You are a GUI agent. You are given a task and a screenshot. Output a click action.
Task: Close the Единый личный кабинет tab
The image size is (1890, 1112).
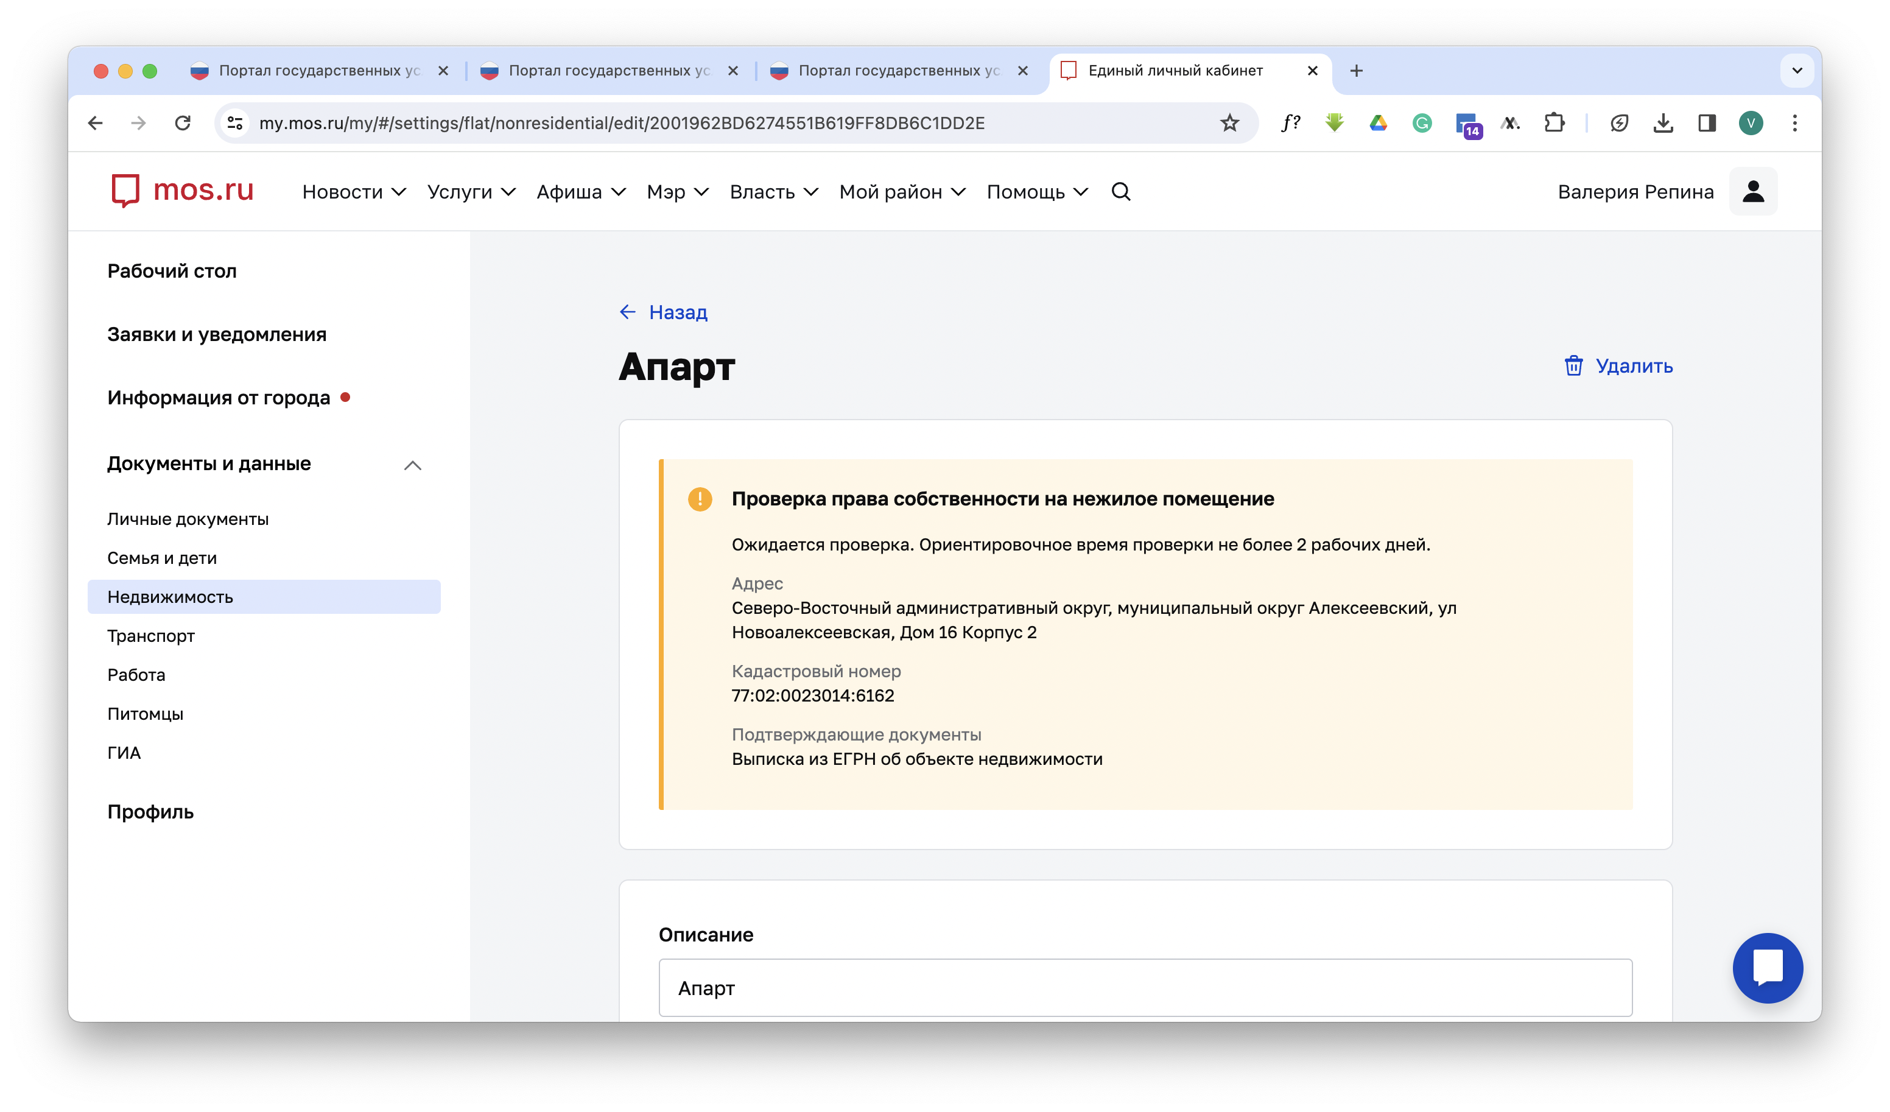1313,71
